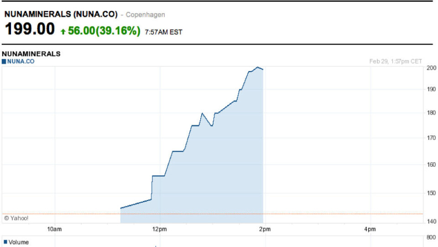Click the 200 price axis label

[x=431, y=68]
